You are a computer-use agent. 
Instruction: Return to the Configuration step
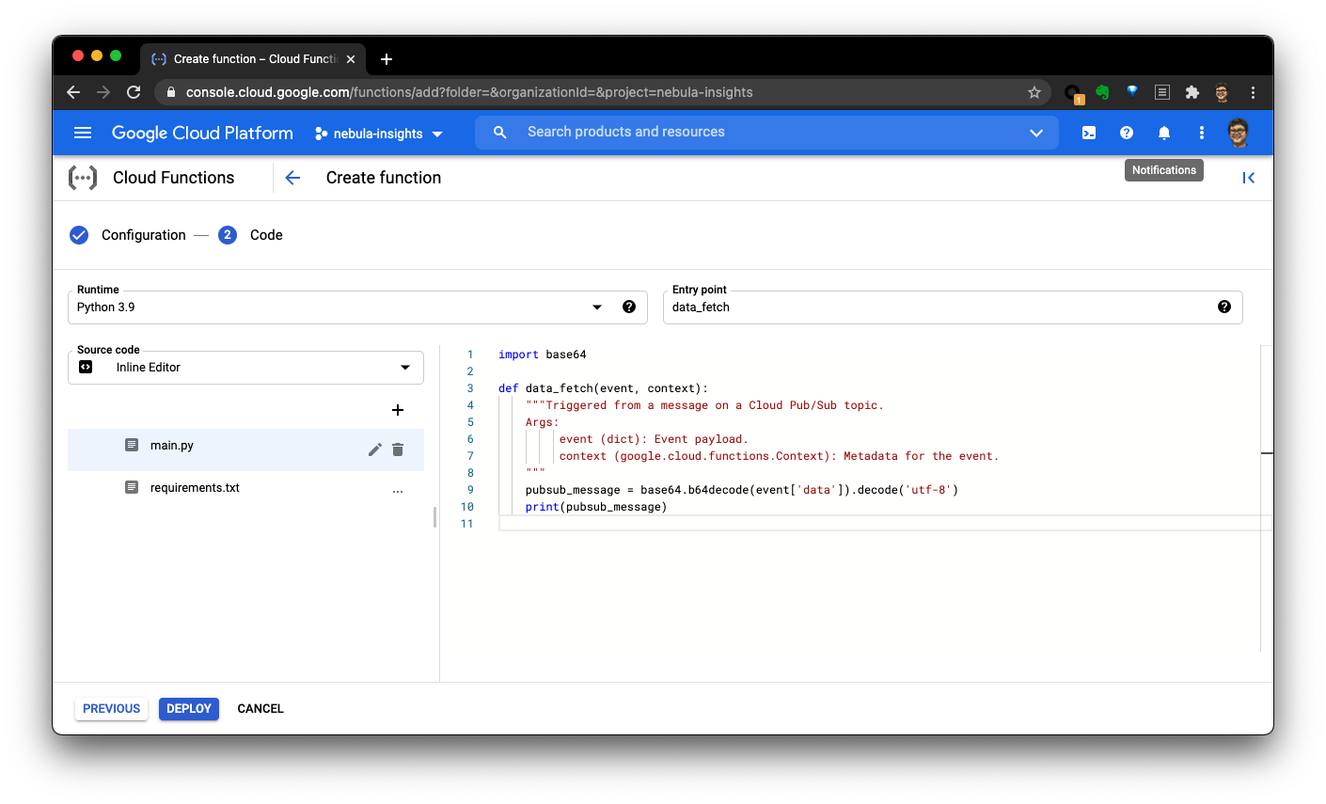pyautogui.click(x=128, y=235)
